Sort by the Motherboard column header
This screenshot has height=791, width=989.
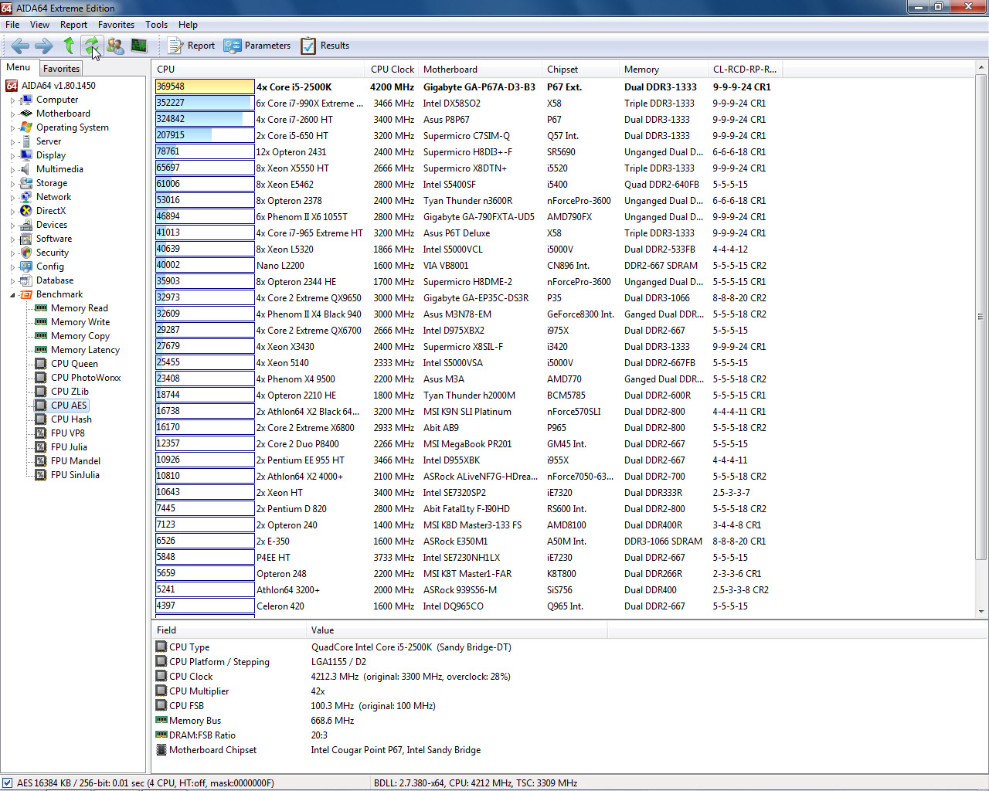(481, 70)
